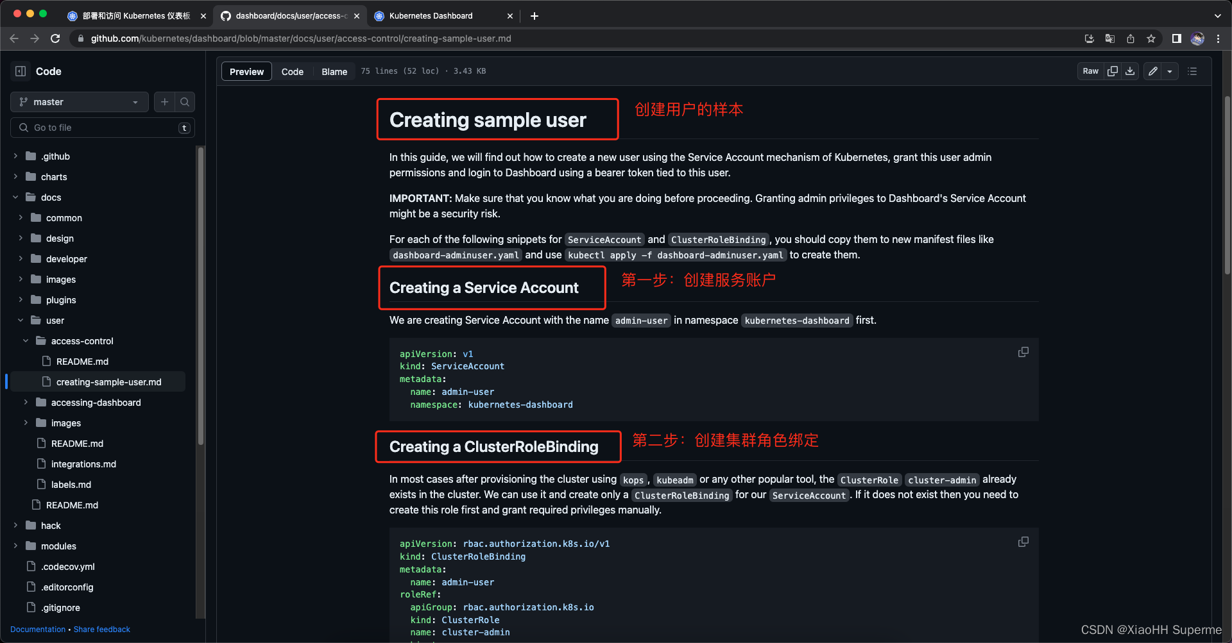Expand the developer folder

(x=21, y=258)
